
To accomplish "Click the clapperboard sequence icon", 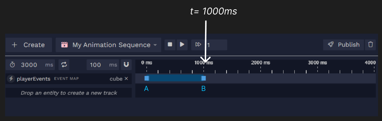I will click(x=64, y=45).
